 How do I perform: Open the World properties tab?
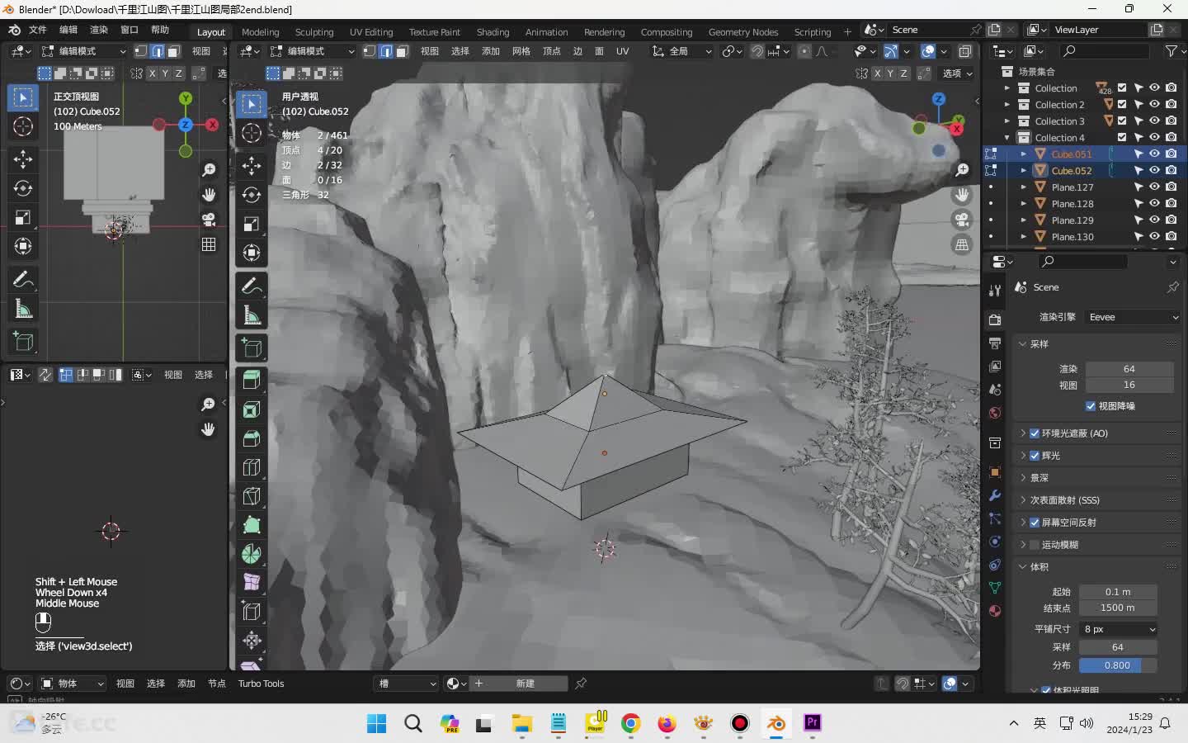pos(995,413)
